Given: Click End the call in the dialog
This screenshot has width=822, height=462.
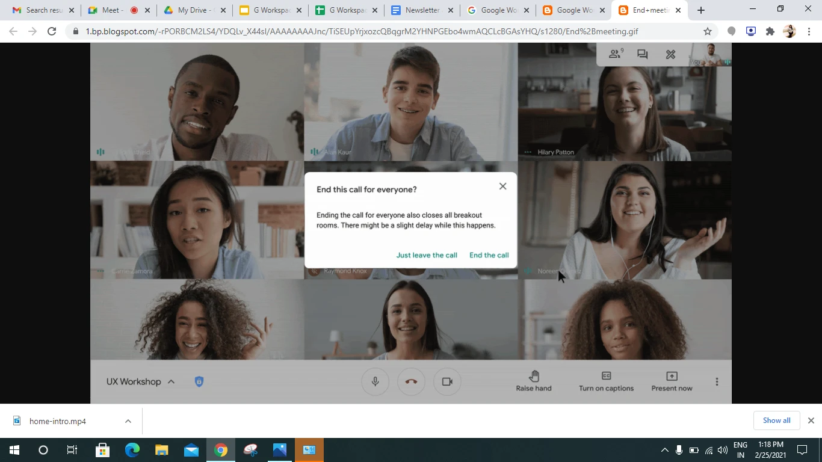Looking at the screenshot, I should [x=489, y=254].
